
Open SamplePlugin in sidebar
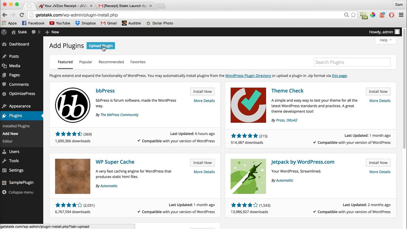point(22,183)
